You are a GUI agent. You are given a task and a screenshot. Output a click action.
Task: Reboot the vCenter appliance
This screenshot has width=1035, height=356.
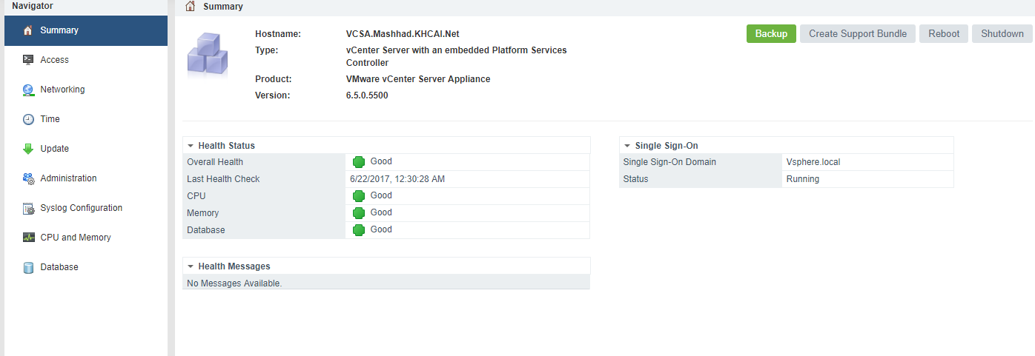click(943, 33)
